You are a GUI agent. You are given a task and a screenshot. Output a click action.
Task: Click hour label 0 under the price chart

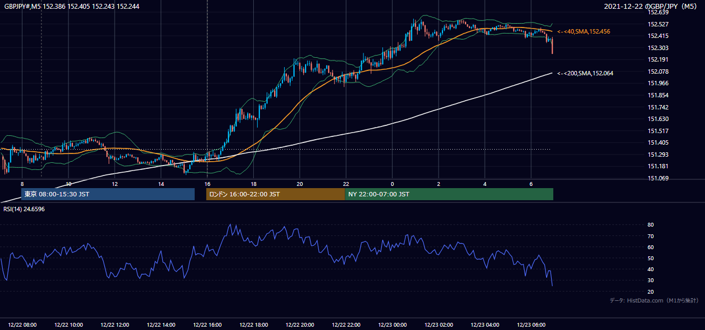392,184
